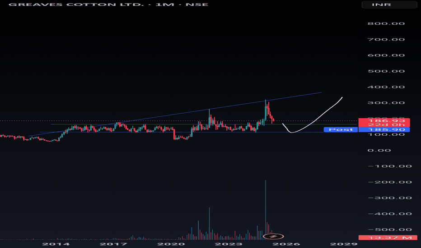Click the -400.00 price axis label
The height and width of the screenshot is (248, 421).
tap(389, 214)
